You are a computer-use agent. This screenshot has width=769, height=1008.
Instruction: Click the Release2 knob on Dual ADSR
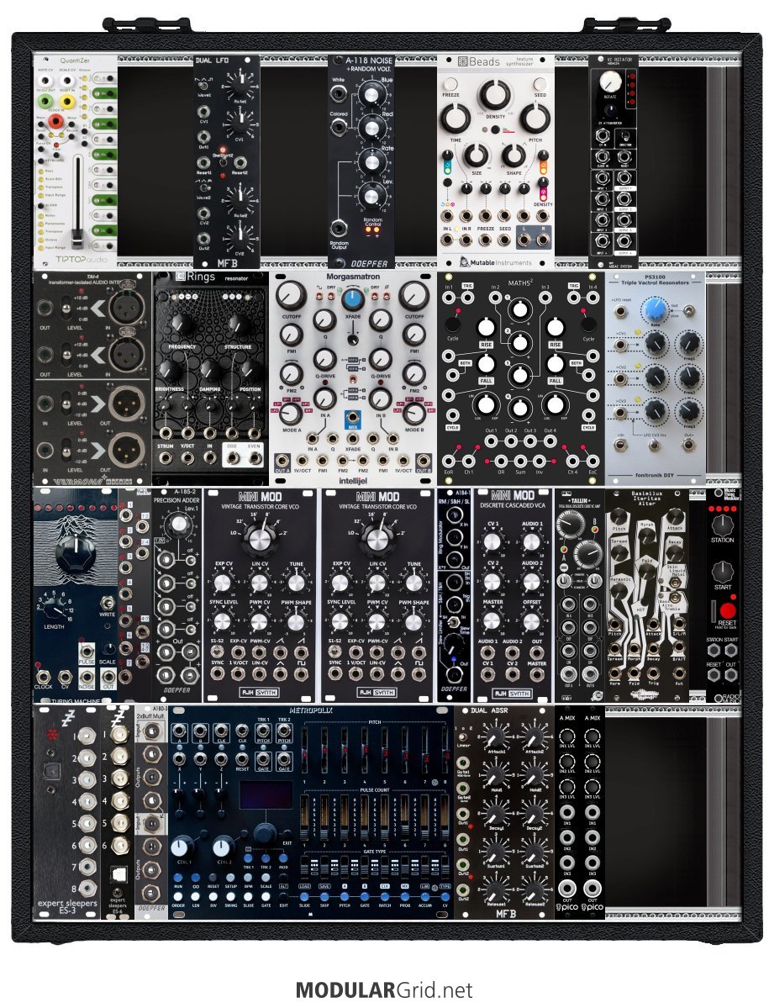(x=534, y=891)
